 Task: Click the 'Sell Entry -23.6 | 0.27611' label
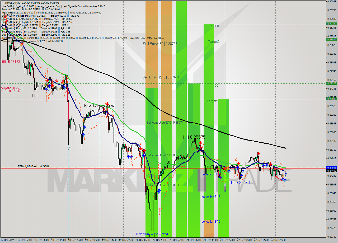(161, 77)
